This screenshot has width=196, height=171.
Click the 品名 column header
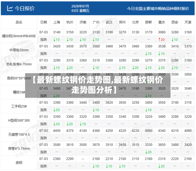coord(19,22)
